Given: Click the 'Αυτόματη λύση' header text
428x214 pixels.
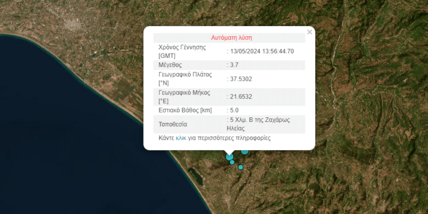Looking at the screenshot, I should [x=231, y=38].
